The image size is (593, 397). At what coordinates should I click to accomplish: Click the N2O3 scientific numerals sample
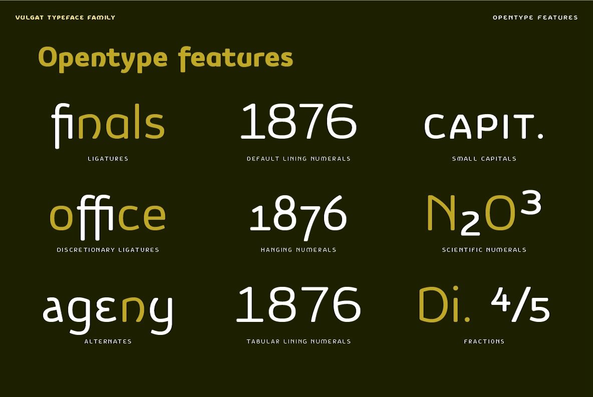coord(484,214)
